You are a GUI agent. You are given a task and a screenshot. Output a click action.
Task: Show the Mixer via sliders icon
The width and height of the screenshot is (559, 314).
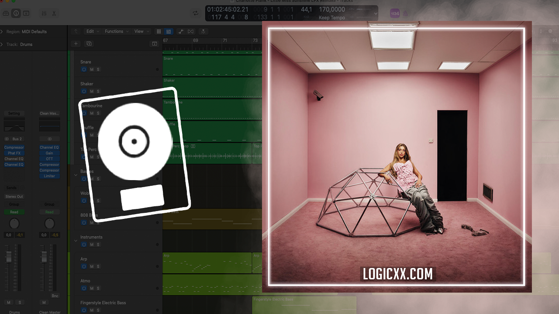(44, 14)
